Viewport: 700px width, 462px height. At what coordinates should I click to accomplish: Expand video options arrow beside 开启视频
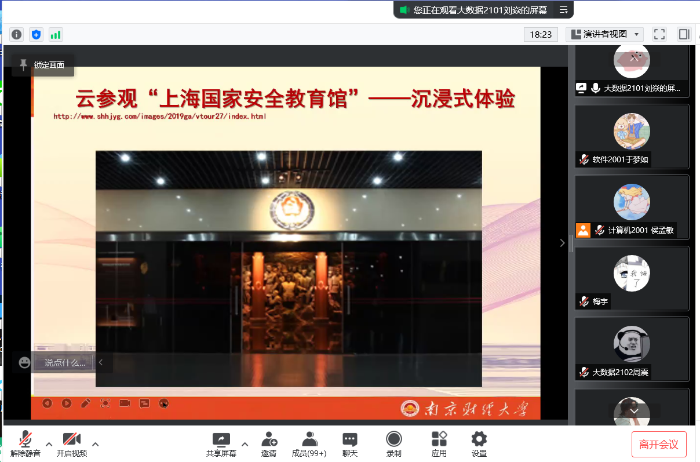pyautogui.click(x=96, y=444)
